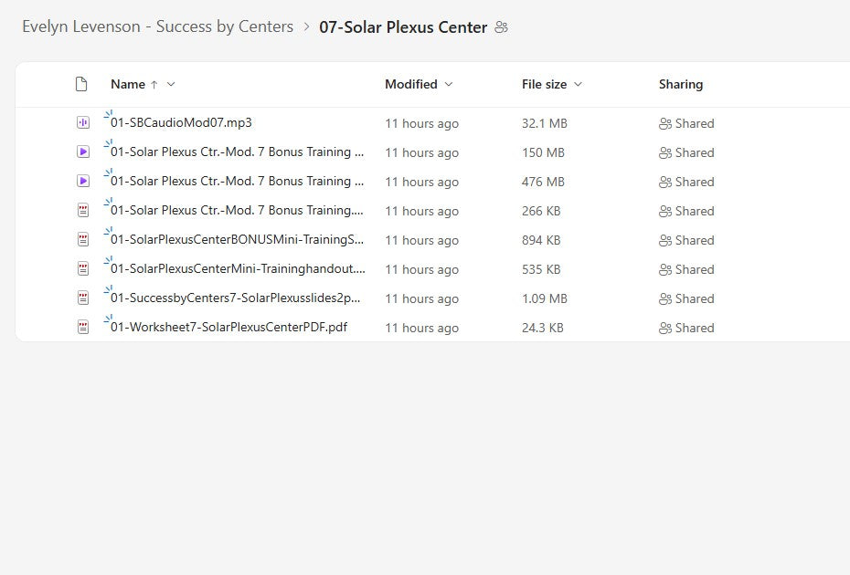Viewport: 850px width, 575px height.
Task: Click the 894 KB file size value
Action: [x=541, y=240]
